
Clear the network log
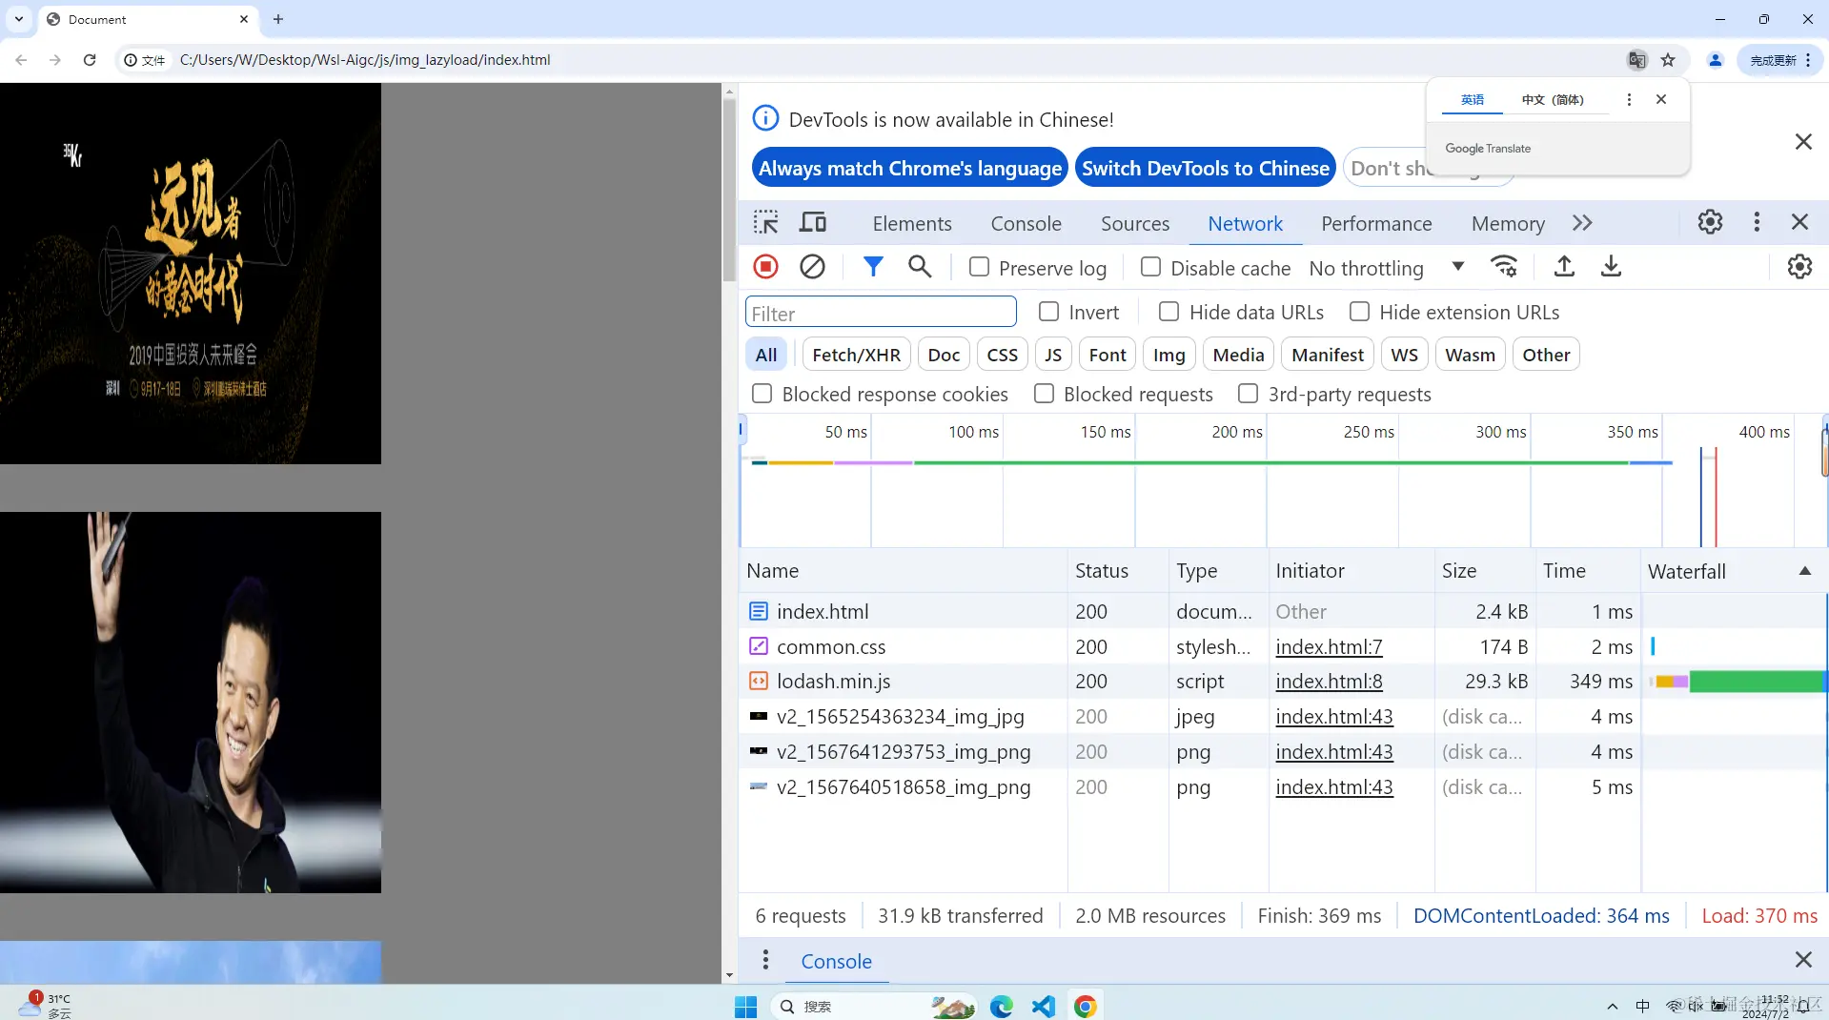point(812,267)
